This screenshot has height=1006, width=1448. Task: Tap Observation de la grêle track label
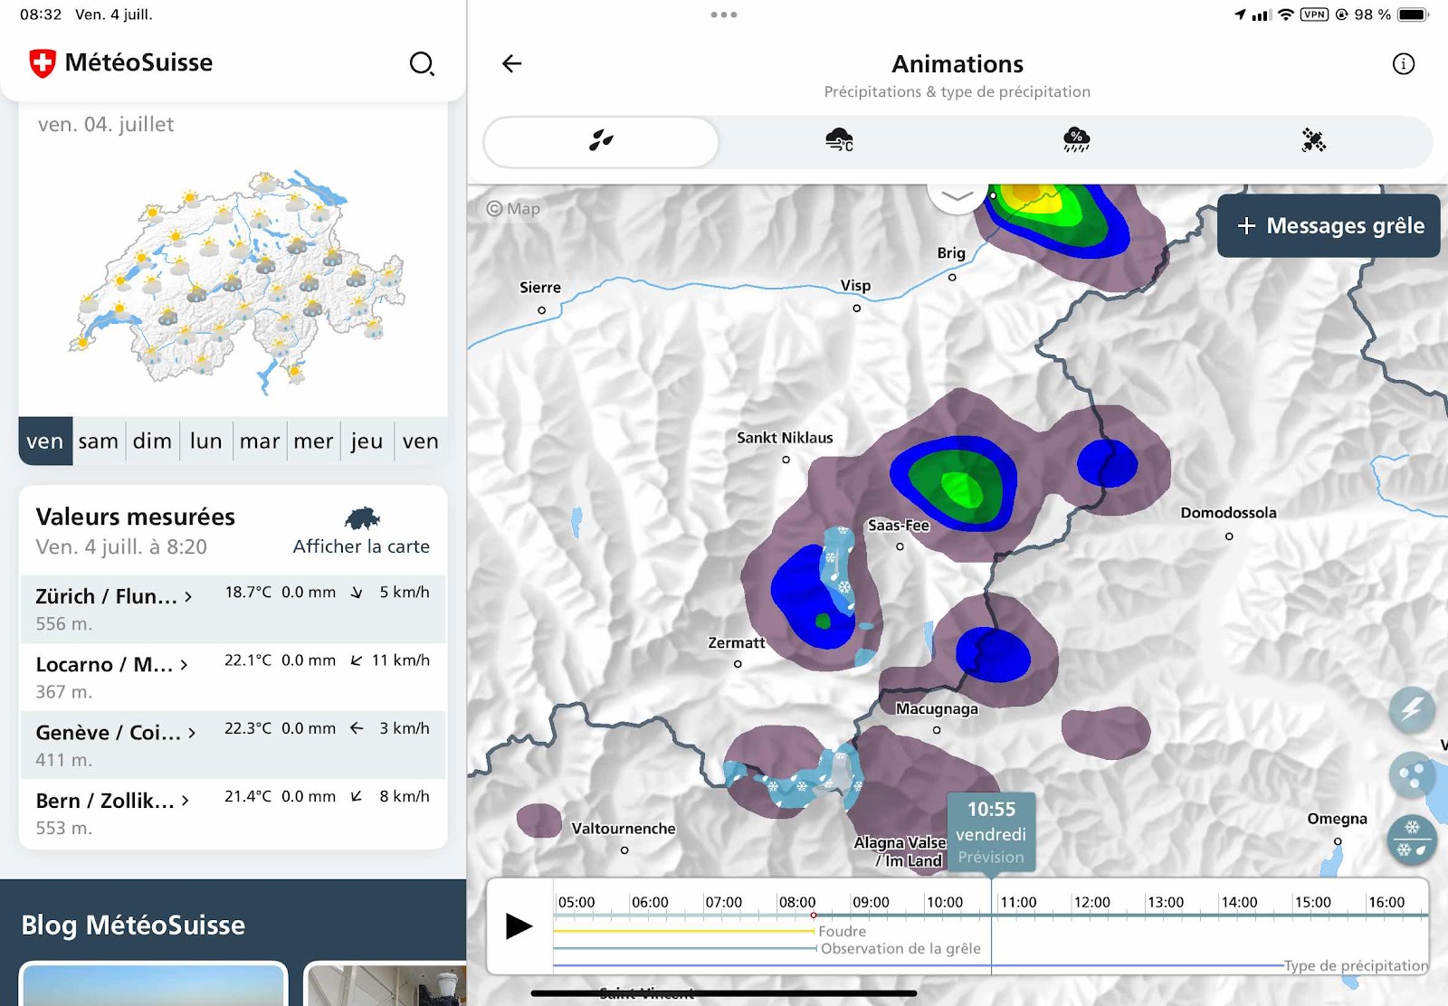coord(900,948)
